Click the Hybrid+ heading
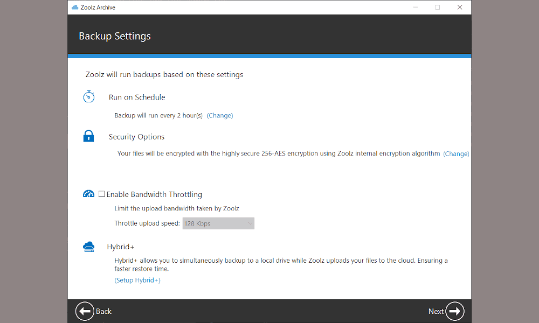This screenshot has width=539, height=323. [121, 247]
